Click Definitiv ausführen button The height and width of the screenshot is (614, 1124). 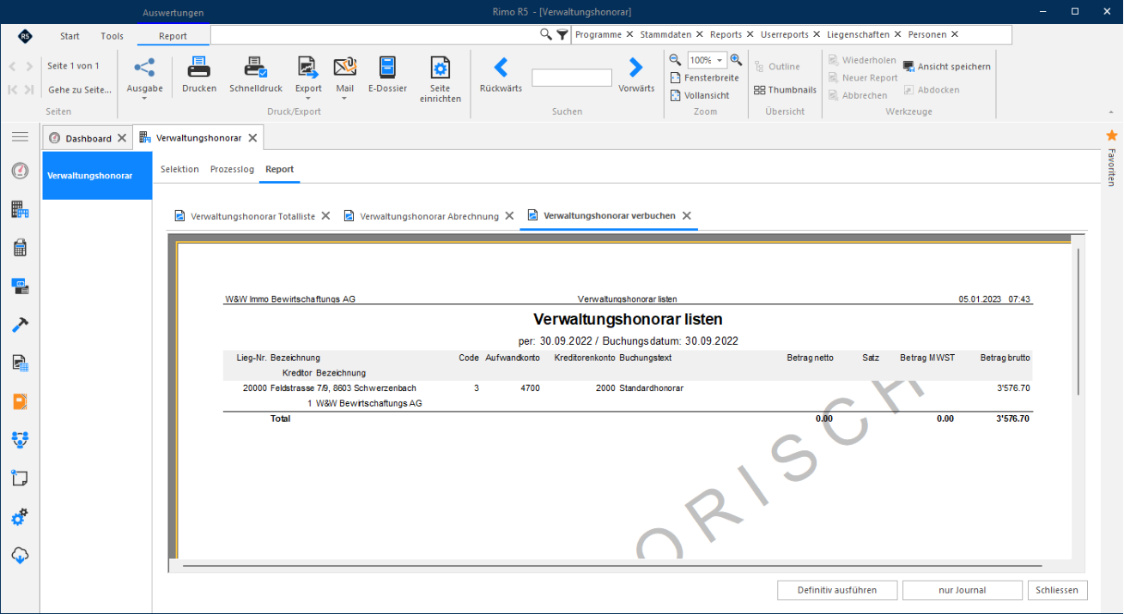pyautogui.click(x=837, y=590)
